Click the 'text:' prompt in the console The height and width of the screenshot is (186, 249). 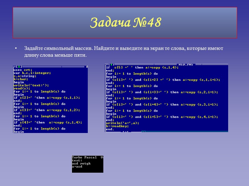pyautogui.click(x=77, y=160)
